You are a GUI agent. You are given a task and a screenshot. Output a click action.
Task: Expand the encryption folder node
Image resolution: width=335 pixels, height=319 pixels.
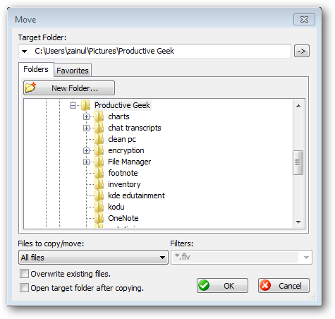coord(87,150)
